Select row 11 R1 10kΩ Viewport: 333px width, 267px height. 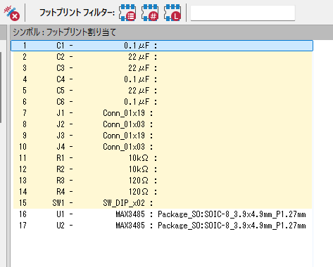162,158
